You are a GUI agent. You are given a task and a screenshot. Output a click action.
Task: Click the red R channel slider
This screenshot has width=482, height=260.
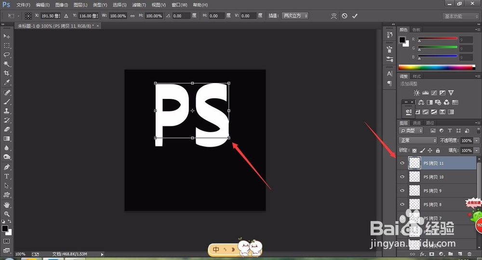(x=438, y=39)
